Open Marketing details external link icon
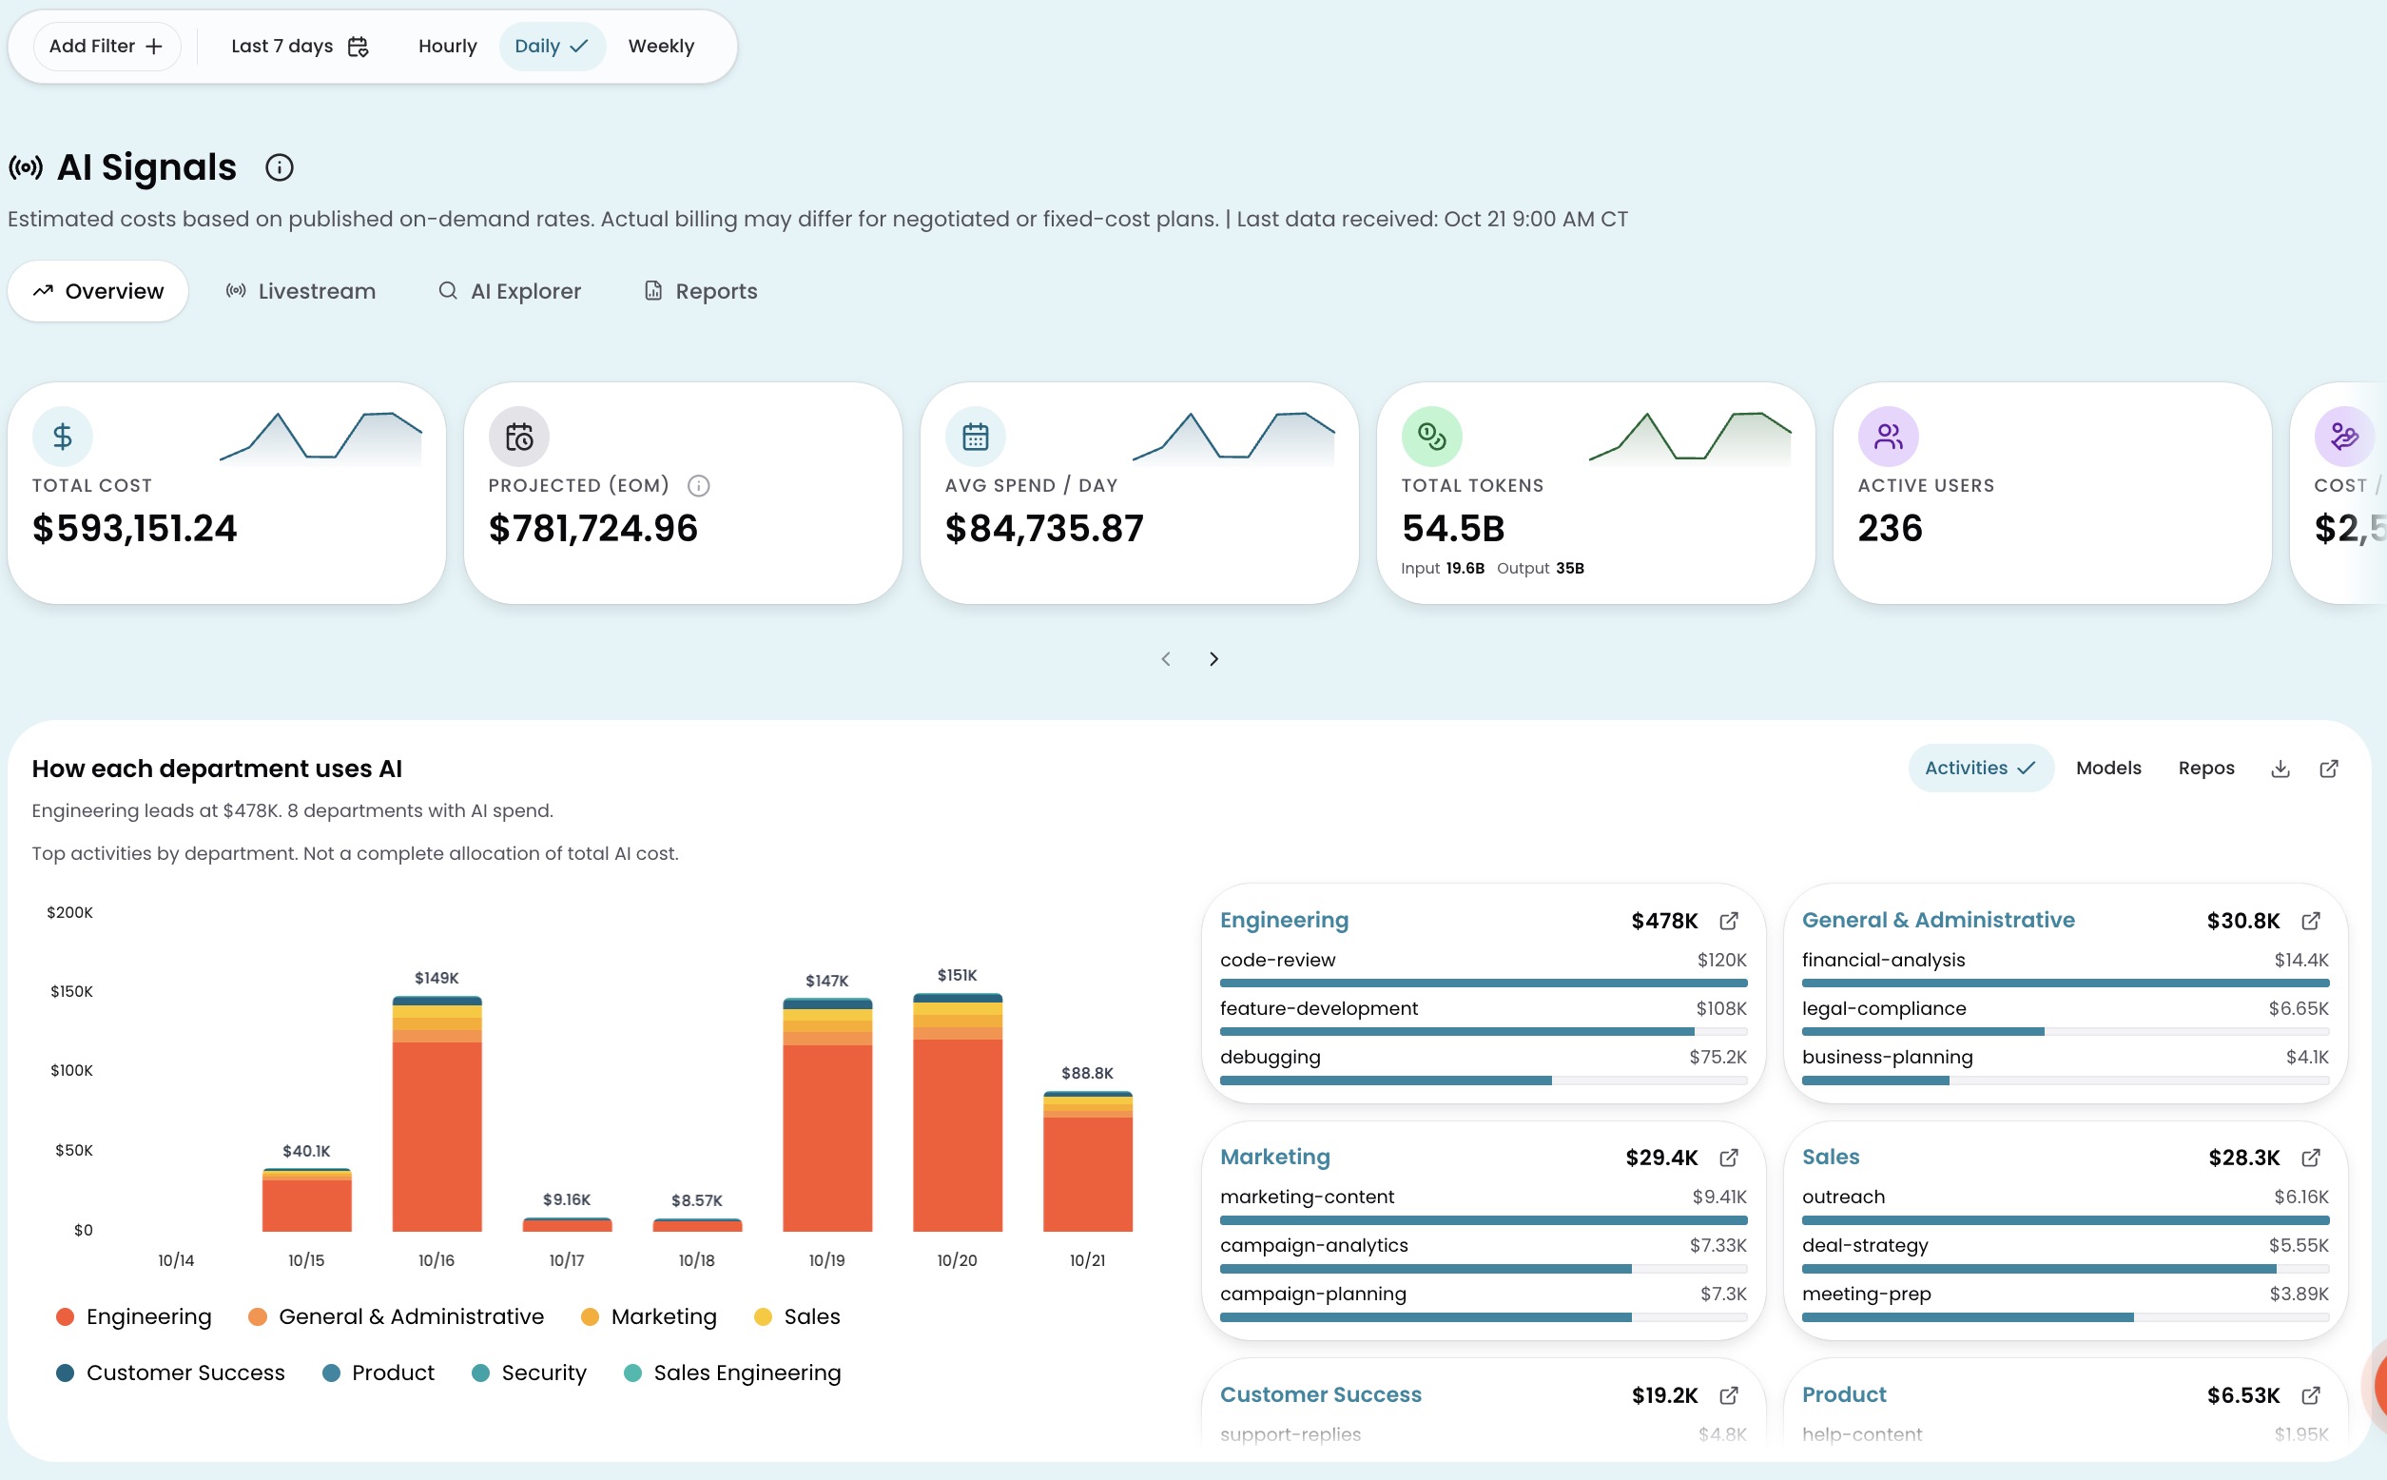Image resolution: width=2387 pixels, height=1480 pixels. coord(1728,1158)
